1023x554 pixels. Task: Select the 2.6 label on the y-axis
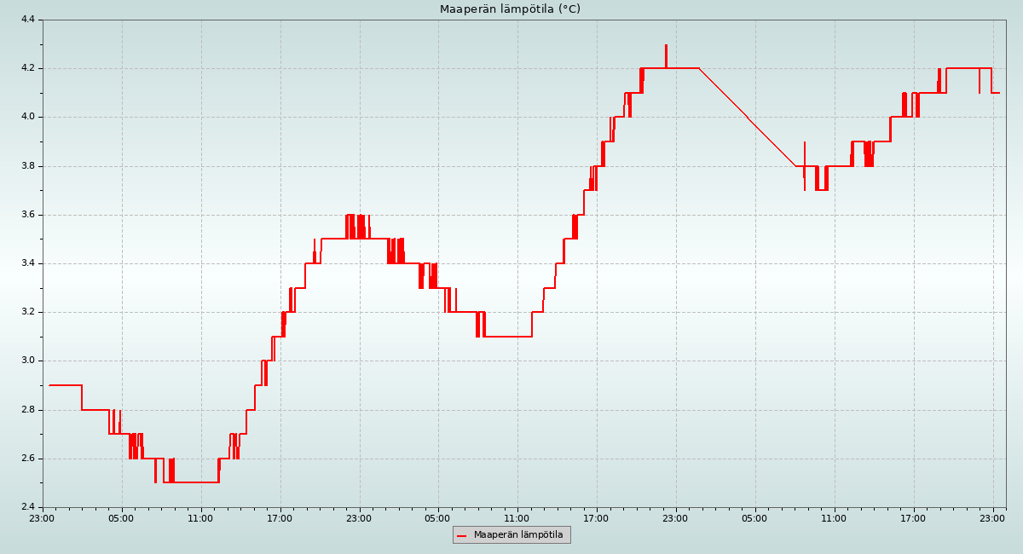pos(26,459)
